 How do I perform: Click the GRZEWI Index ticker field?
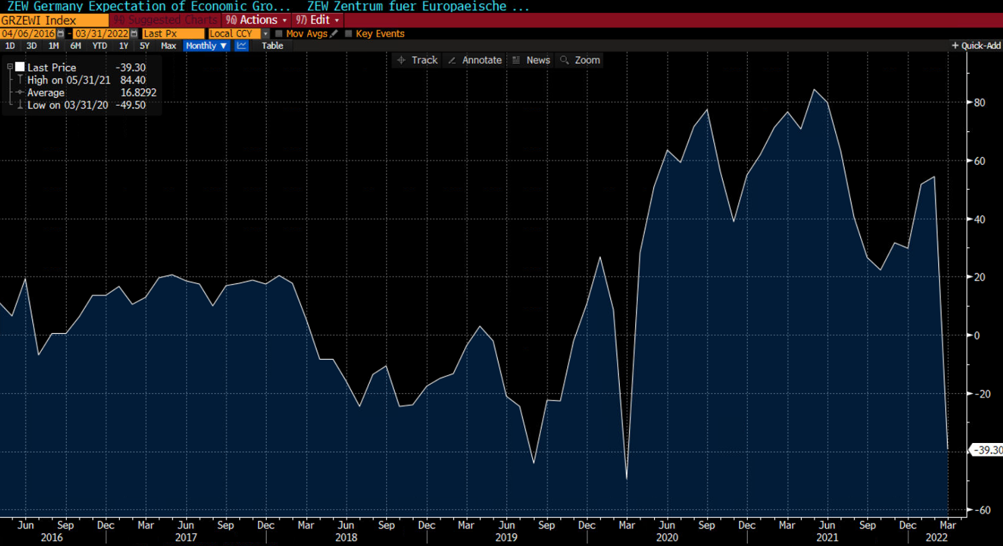coord(51,20)
